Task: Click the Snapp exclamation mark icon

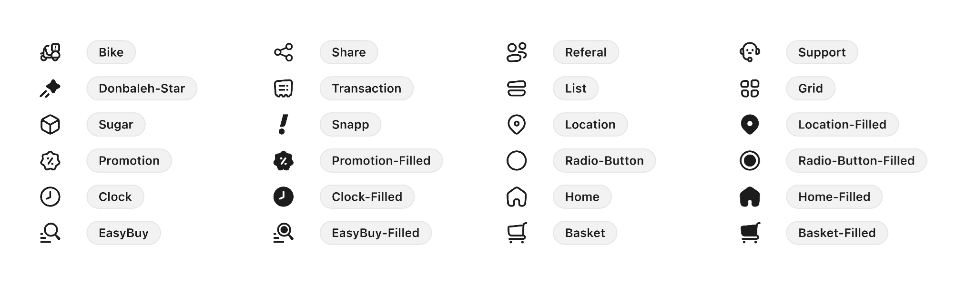Action: [x=284, y=125]
